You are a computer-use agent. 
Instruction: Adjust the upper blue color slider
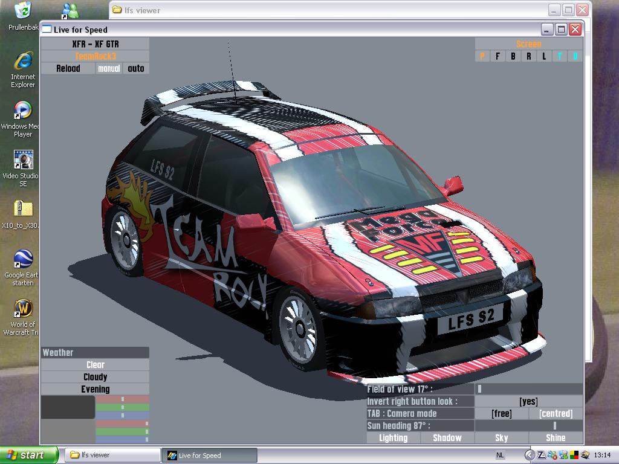122,415
